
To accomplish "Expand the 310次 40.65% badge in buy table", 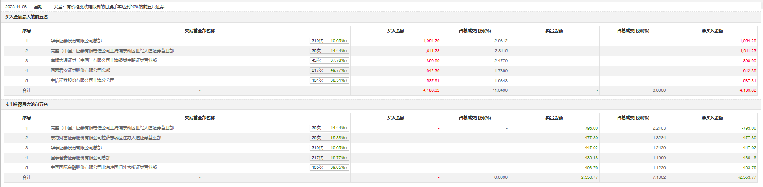I will click(x=329, y=41).
